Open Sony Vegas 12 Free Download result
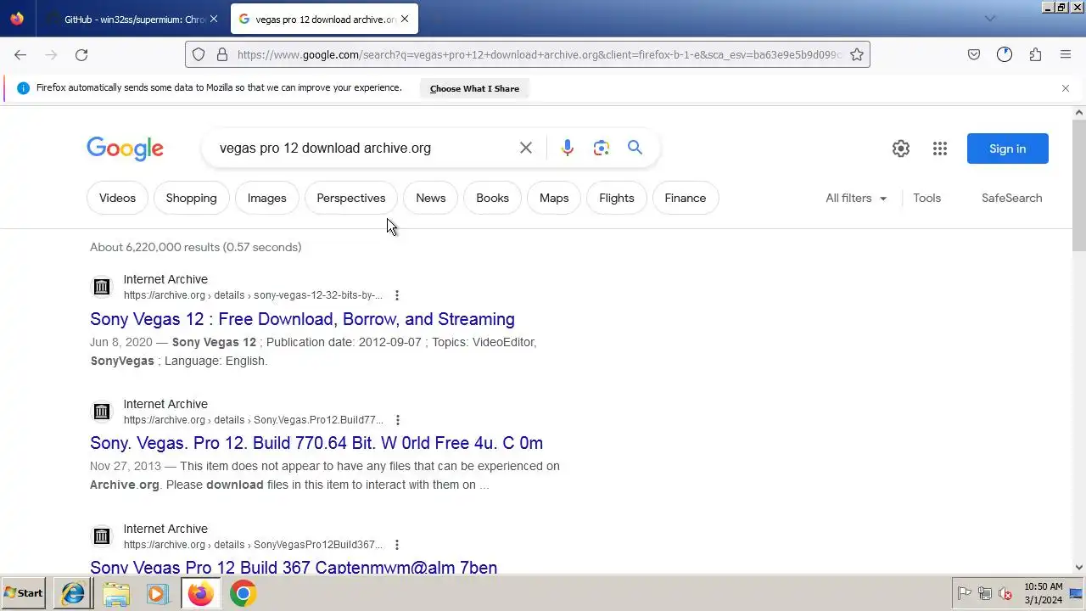 click(x=302, y=319)
